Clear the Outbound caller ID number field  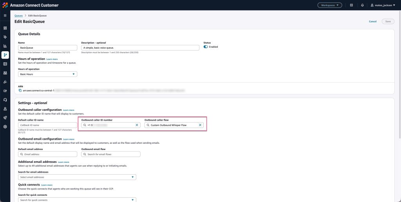click(137, 125)
